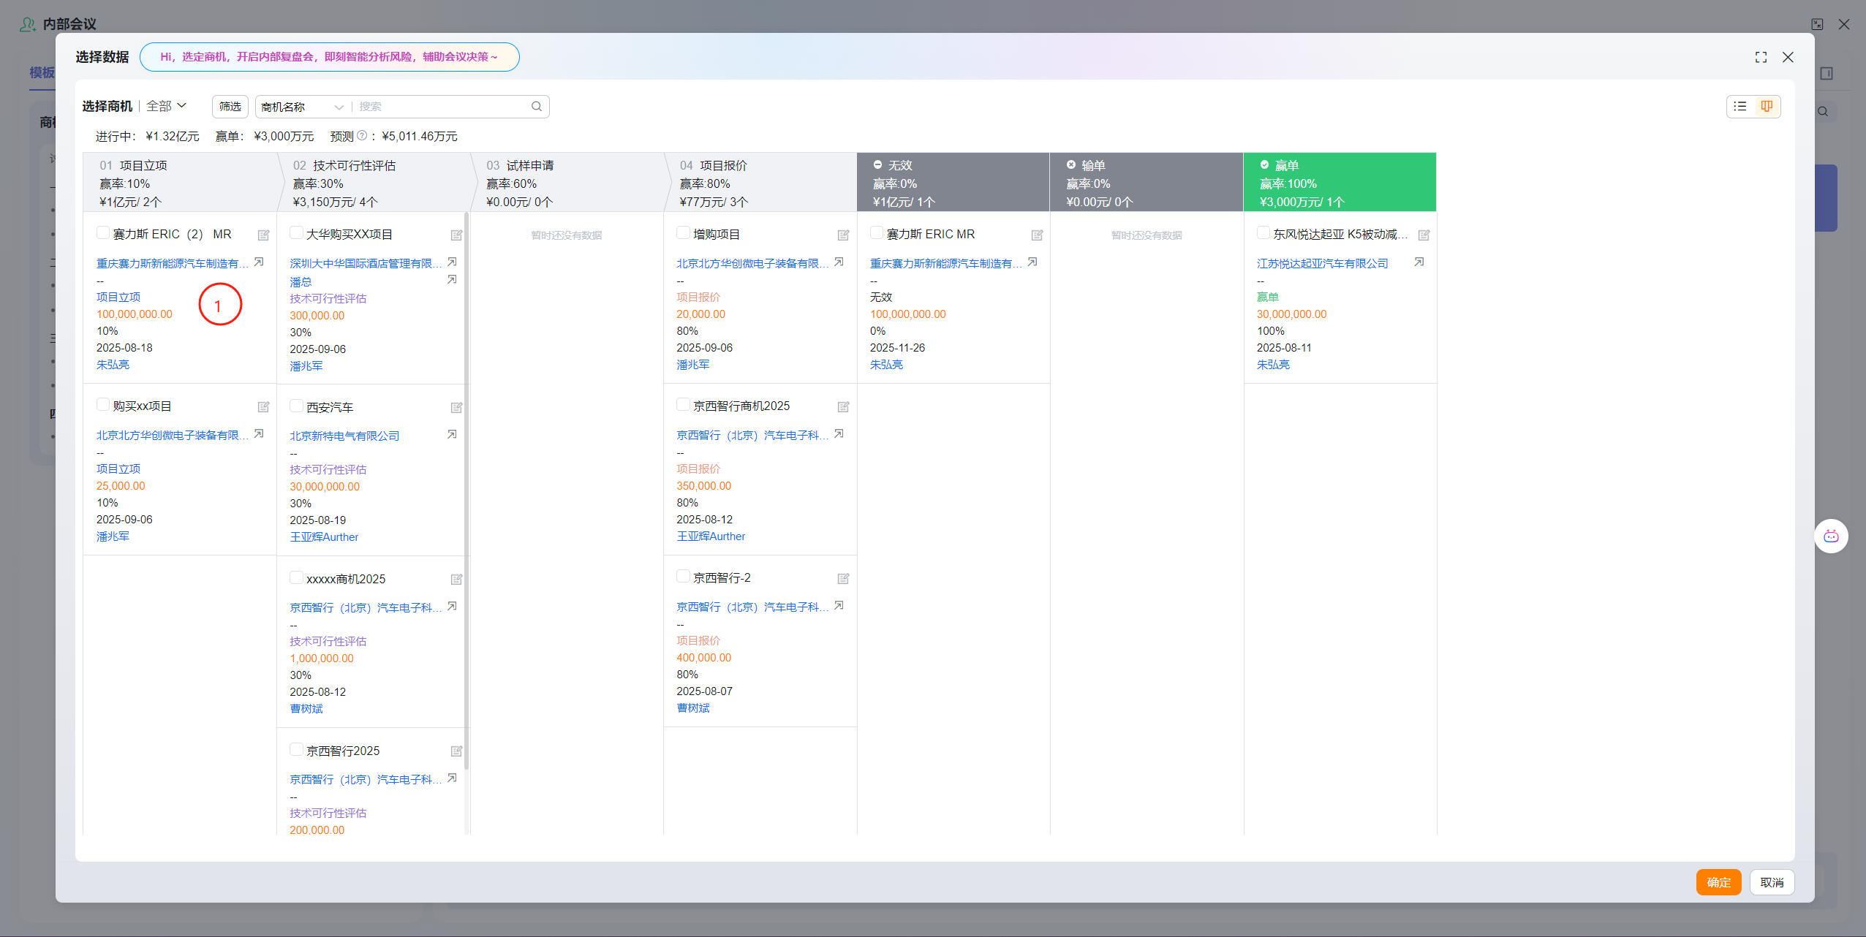The width and height of the screenshot is (1866, 937).
Task: Check the 西安汽车 opportunity checkbox
Action: (296, 406)
